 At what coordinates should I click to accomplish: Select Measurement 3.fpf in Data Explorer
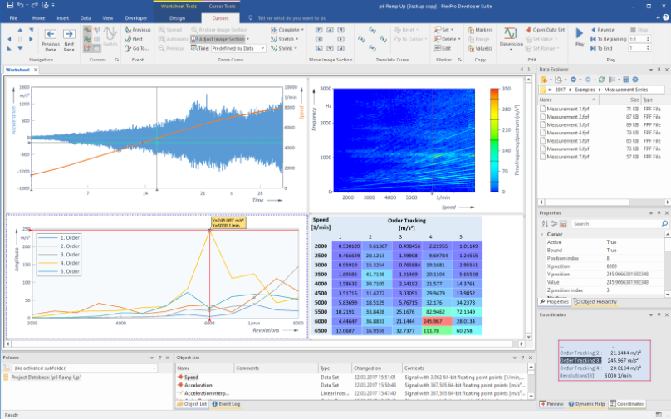566,125
